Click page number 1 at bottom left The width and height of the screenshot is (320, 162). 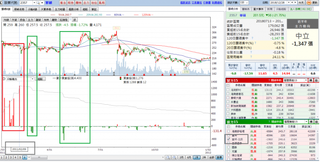tap(2, 157)
